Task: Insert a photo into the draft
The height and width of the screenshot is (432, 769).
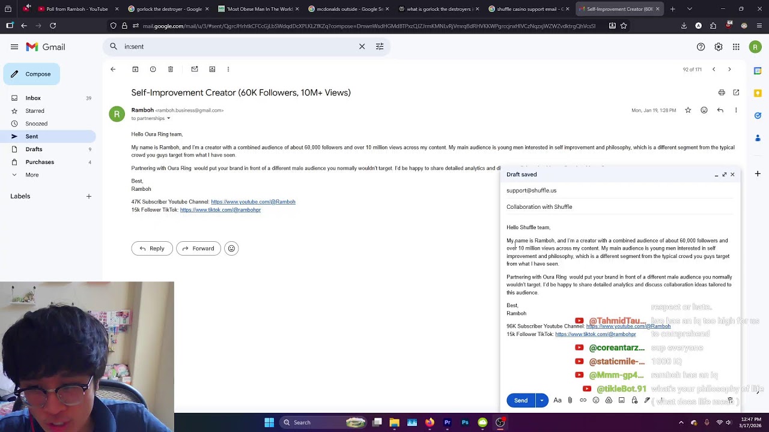Action: coord(621,401)
